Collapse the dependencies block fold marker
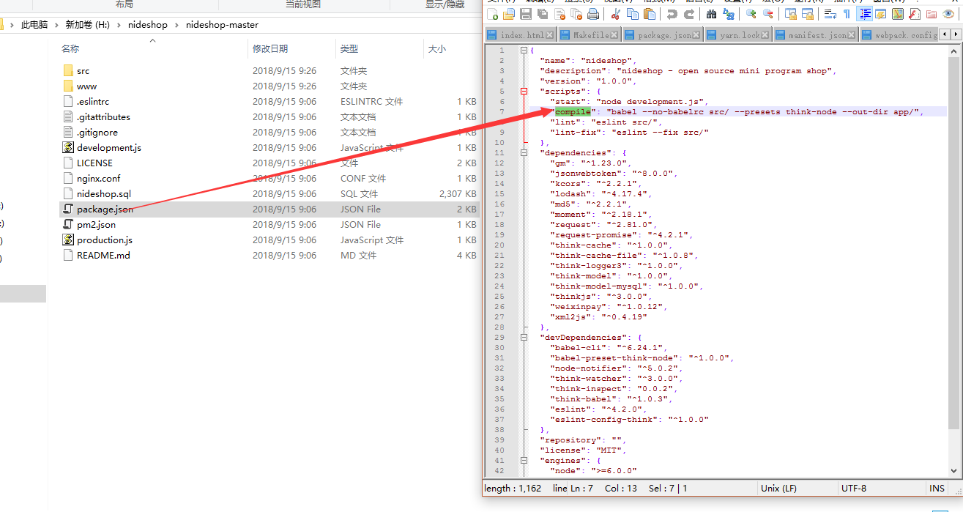This screenshot has width=963, height=512. tap(524, 153)
